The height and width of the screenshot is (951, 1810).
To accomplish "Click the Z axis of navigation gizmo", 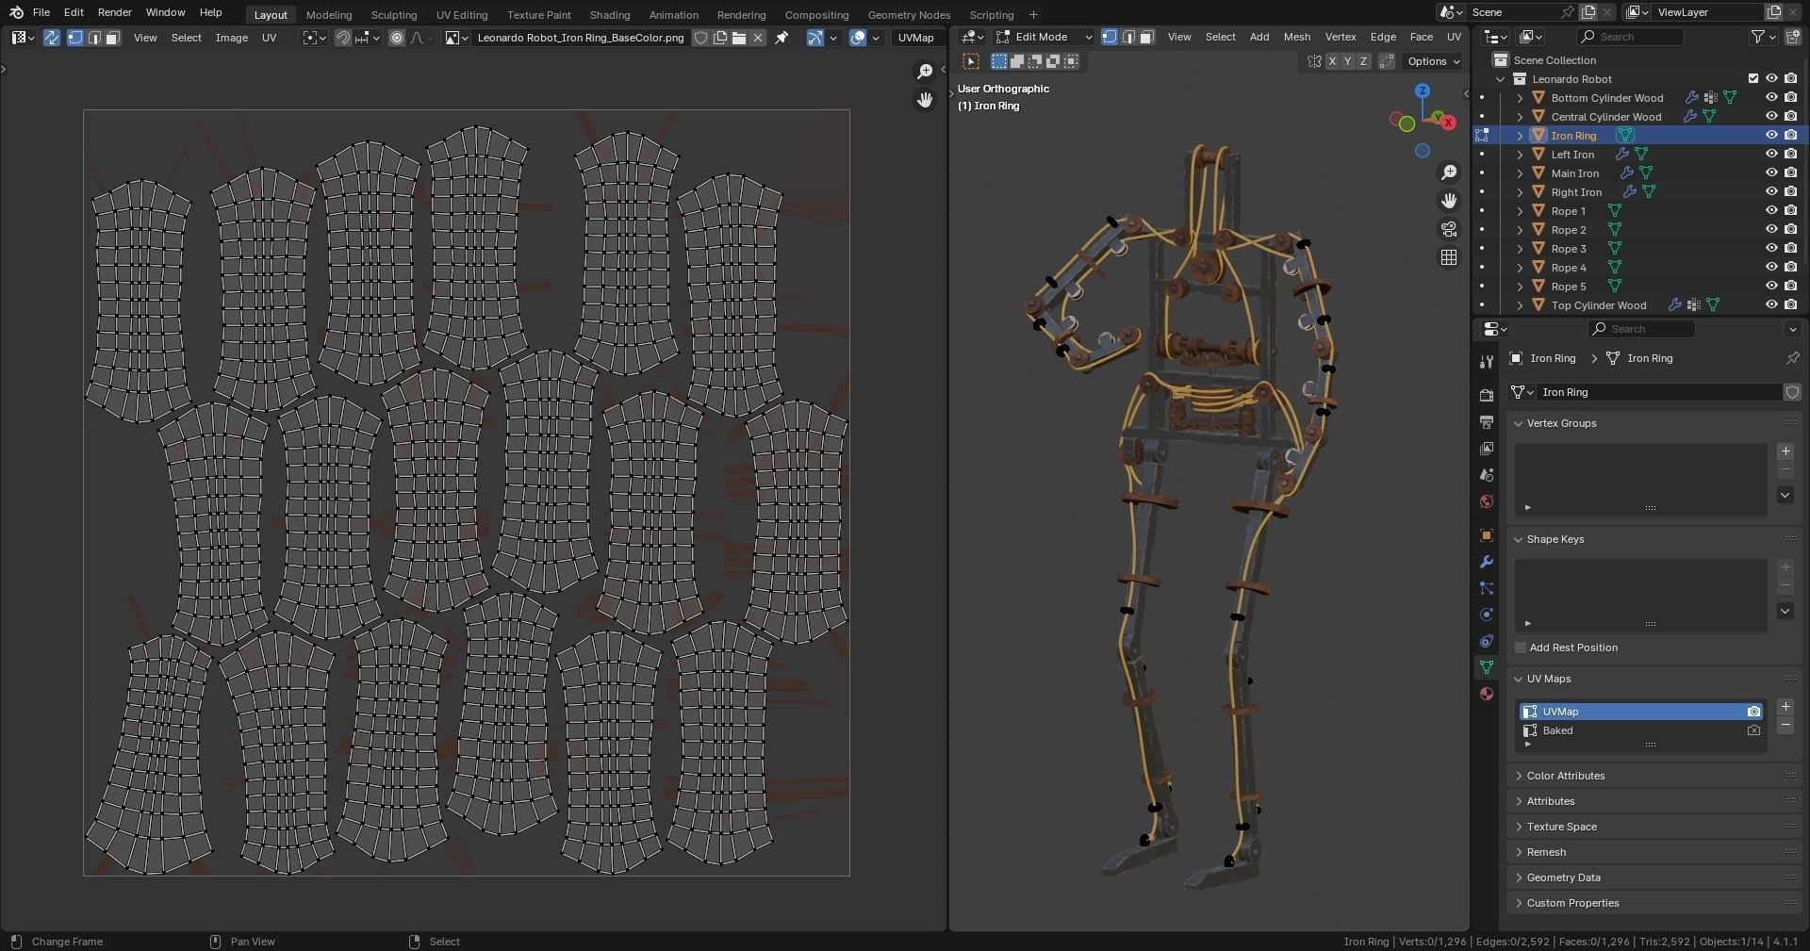I will (1423, 90).
